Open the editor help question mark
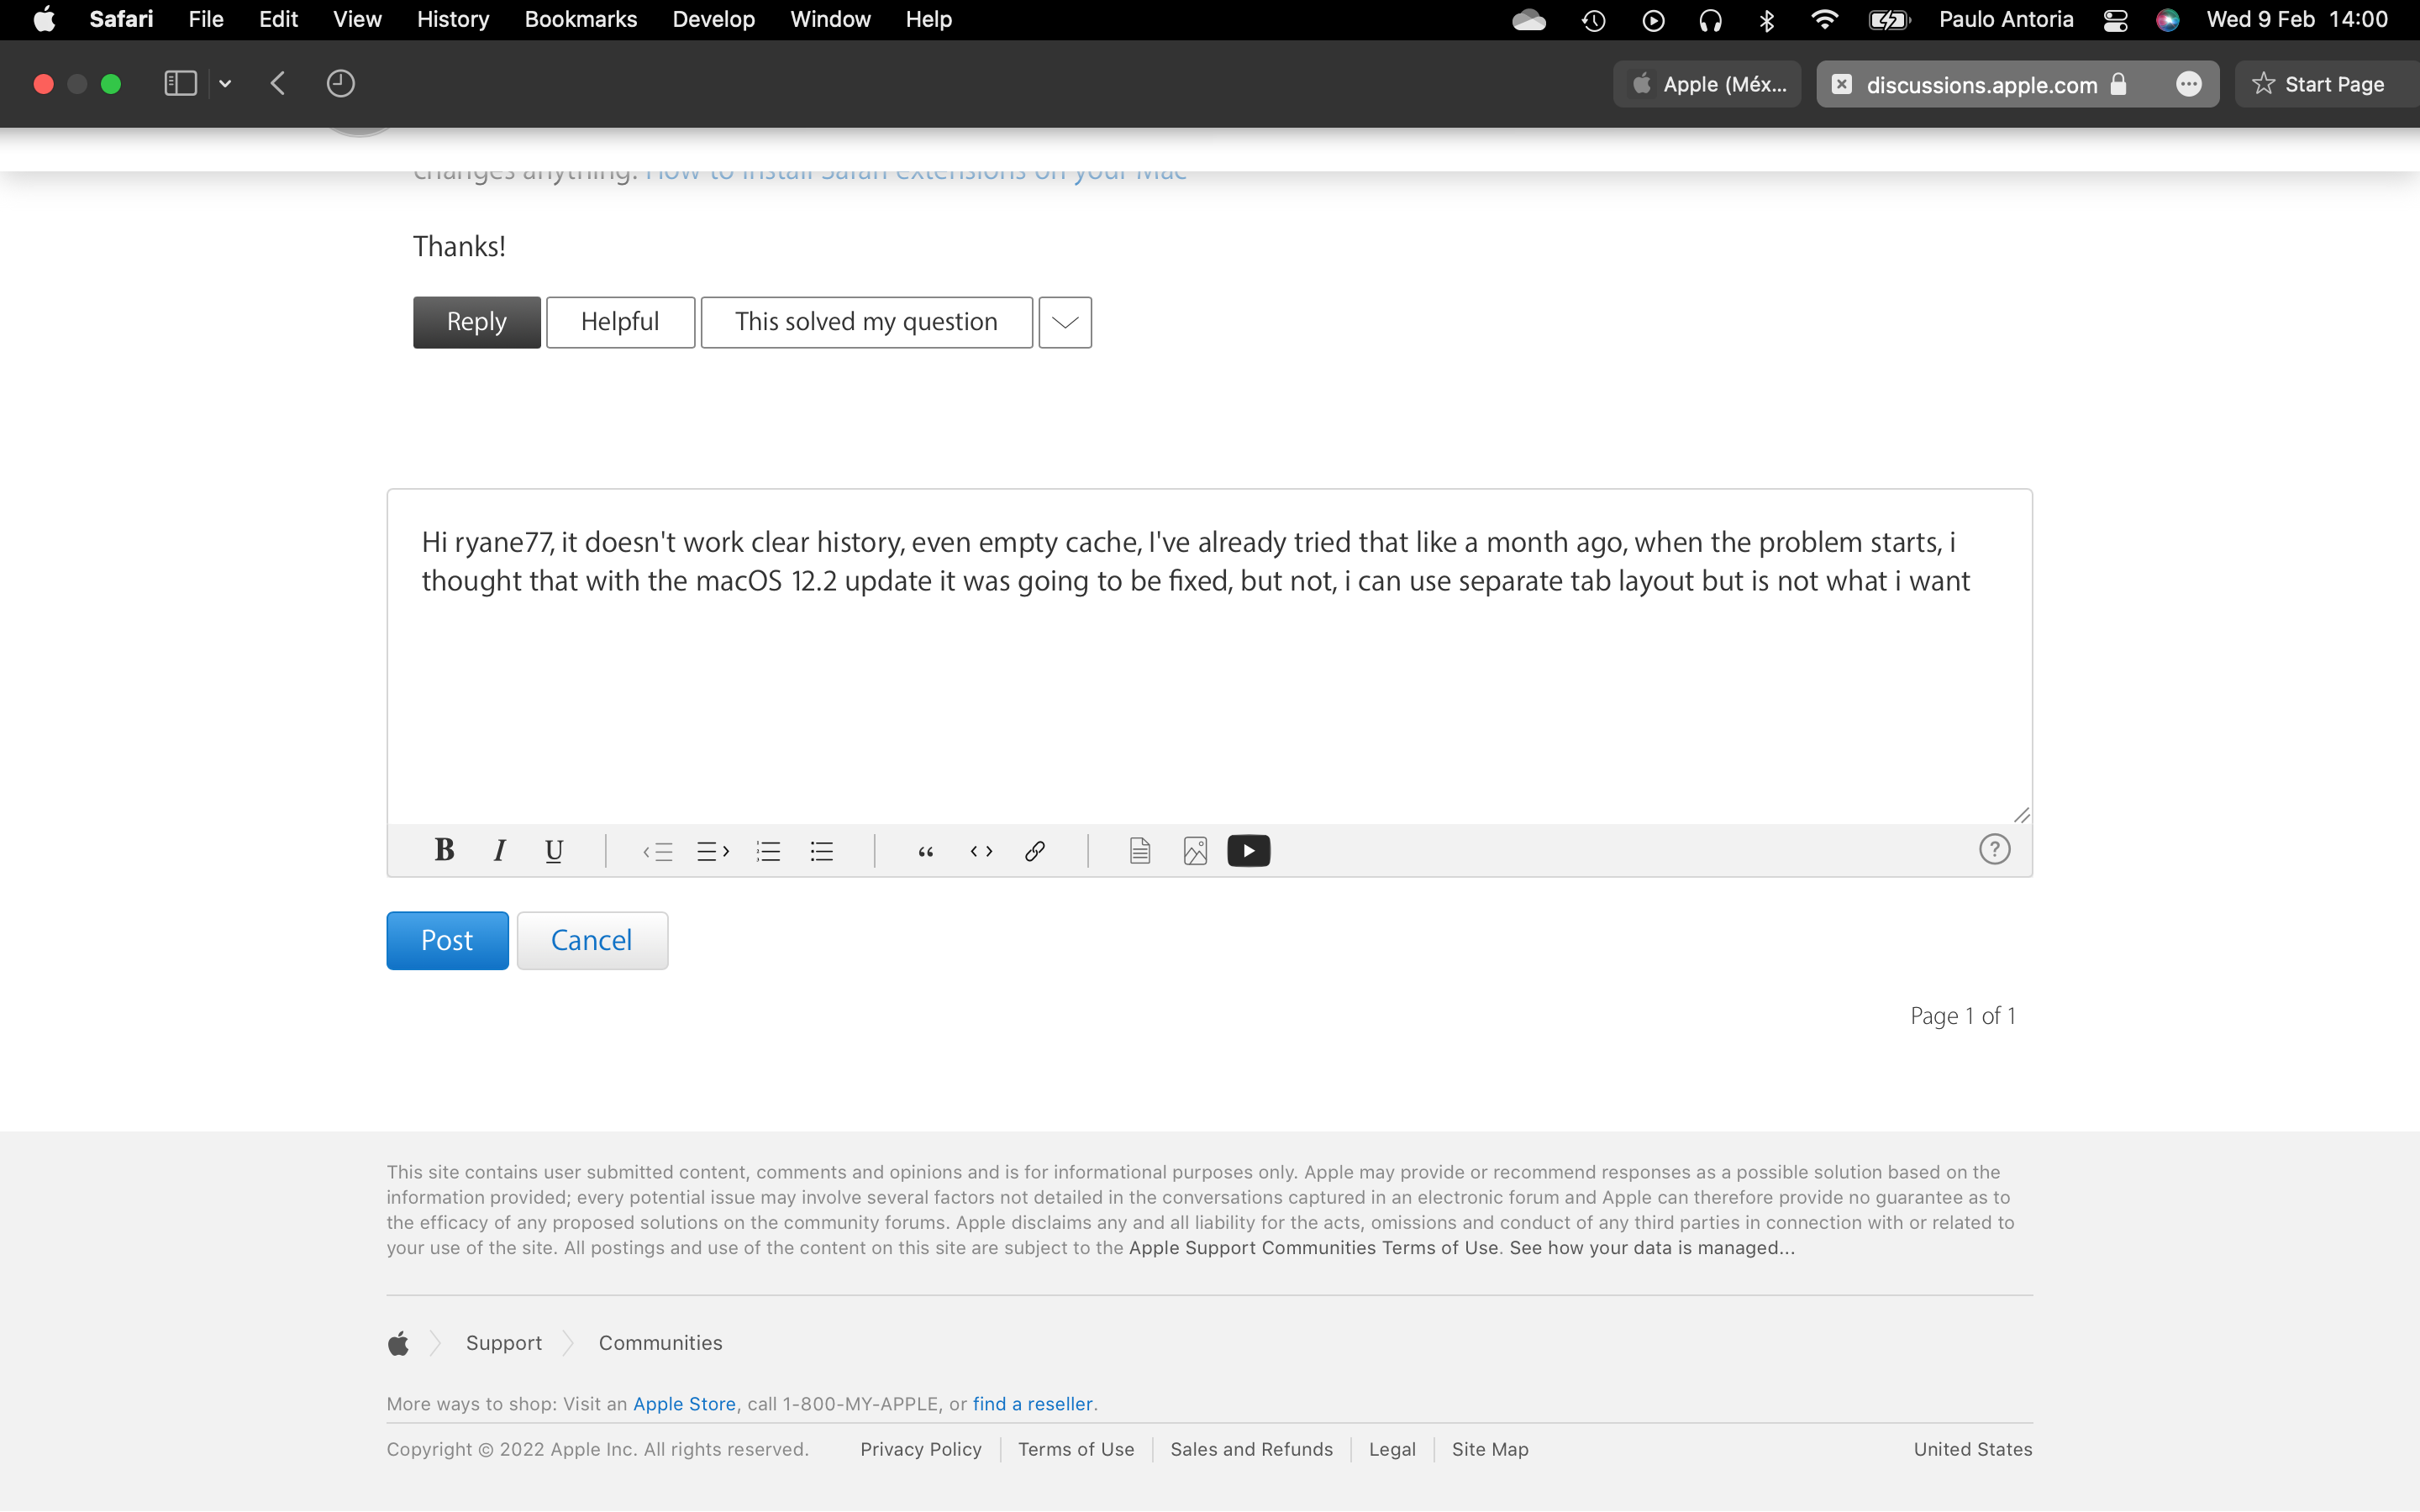Screen dimensions: 2420x1512 1994,848
